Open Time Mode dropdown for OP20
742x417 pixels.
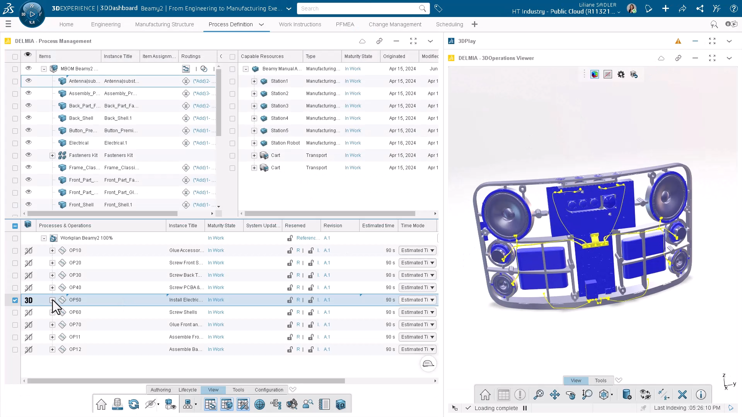pyautogui.click(x=432, y=263)
